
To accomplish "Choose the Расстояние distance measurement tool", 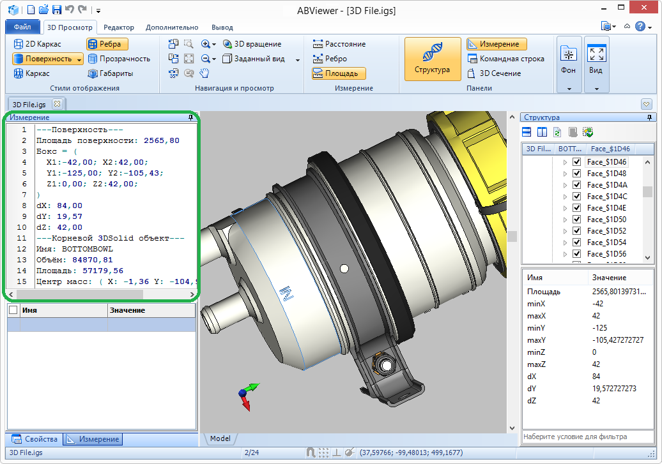I will [339, 44].
